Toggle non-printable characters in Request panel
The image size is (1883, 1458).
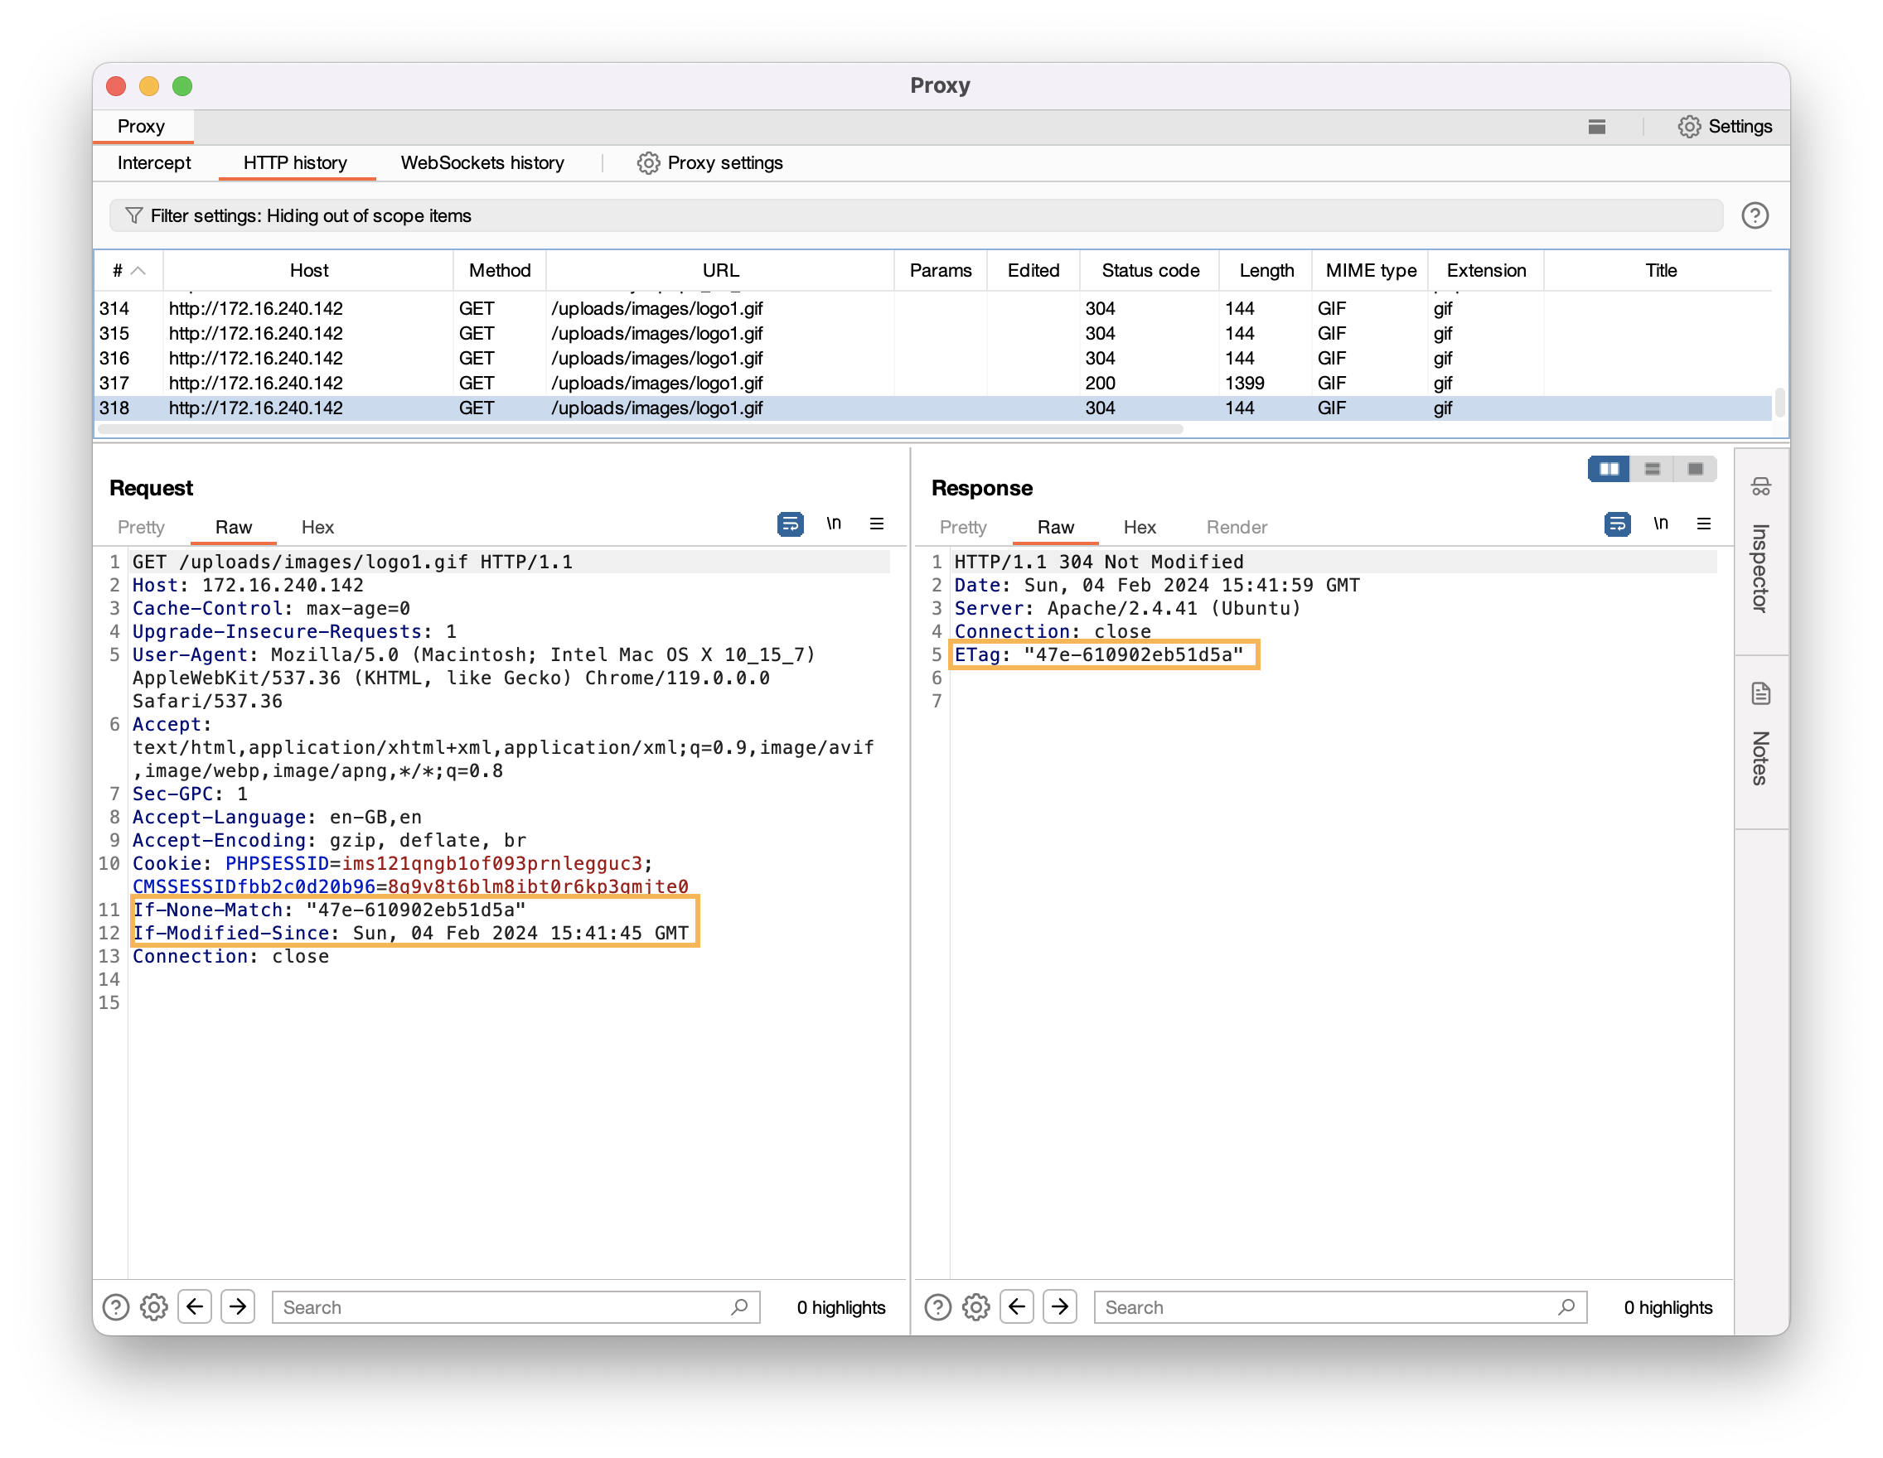coord(834,524)
